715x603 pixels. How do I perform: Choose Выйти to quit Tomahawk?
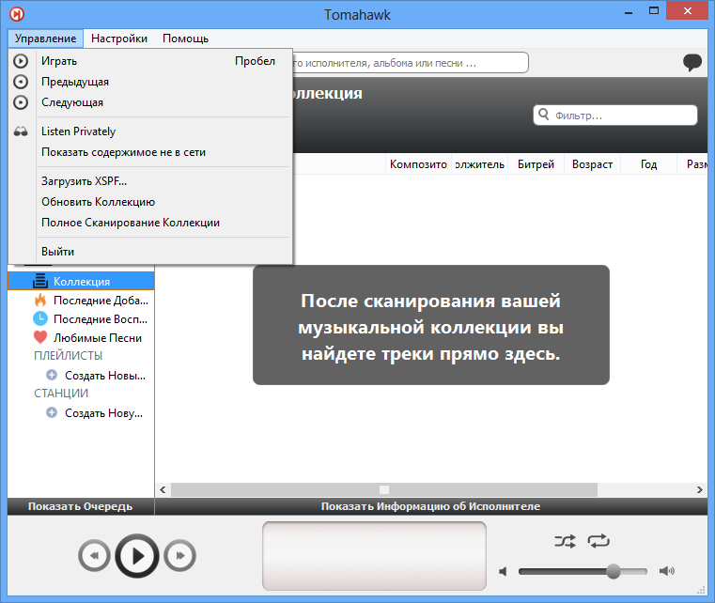pyautogui.click(x=150, y=252)
